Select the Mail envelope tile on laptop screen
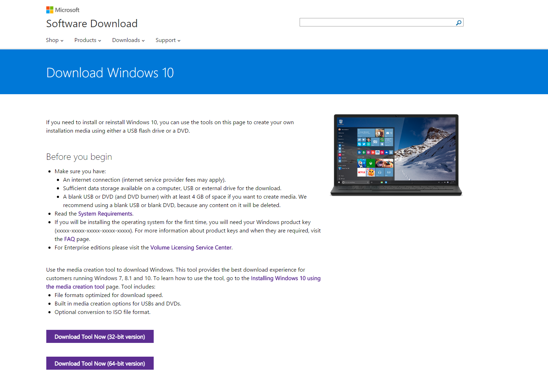This screenshot has height=381, width=548. click(x=389, y=133)
